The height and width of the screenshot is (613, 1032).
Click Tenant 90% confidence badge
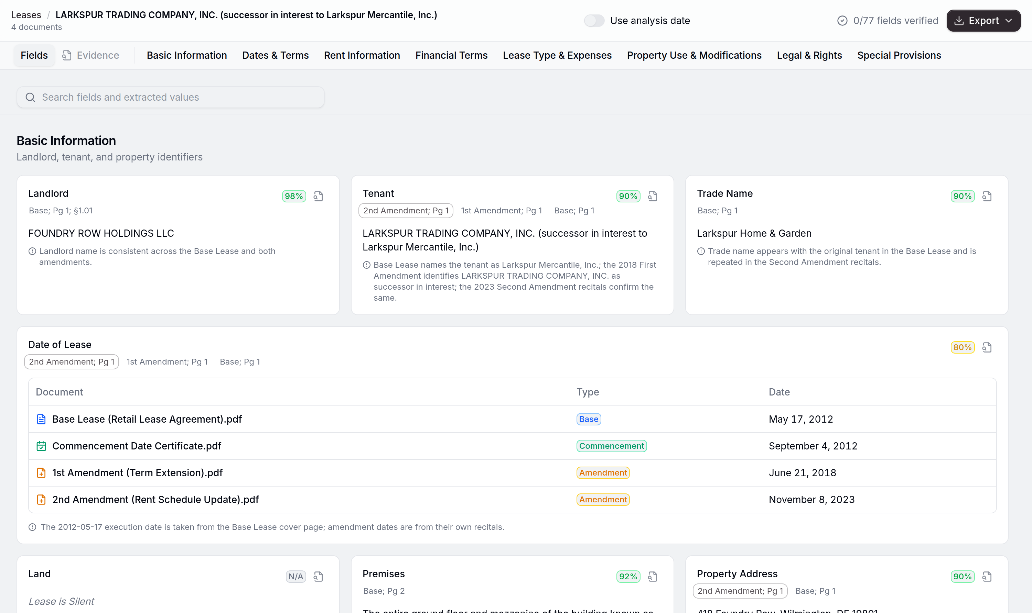coord(628,196)
